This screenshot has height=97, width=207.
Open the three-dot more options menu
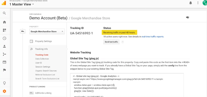198,3
